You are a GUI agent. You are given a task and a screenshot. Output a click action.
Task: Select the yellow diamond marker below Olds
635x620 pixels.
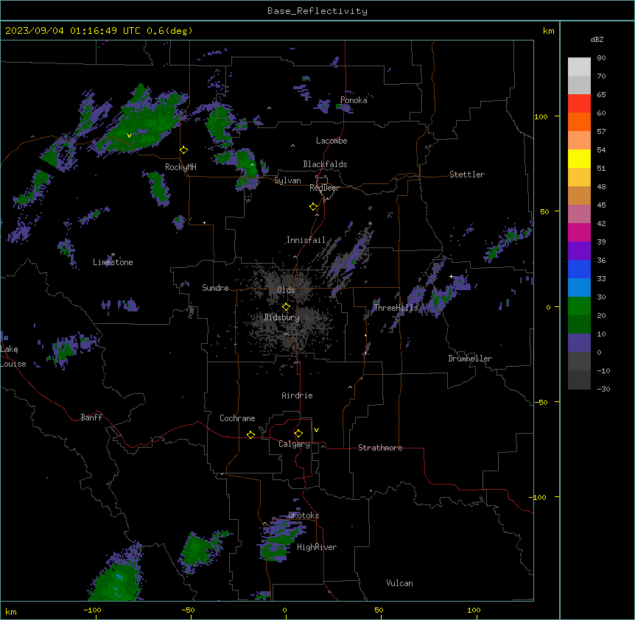tap(286, 307)
